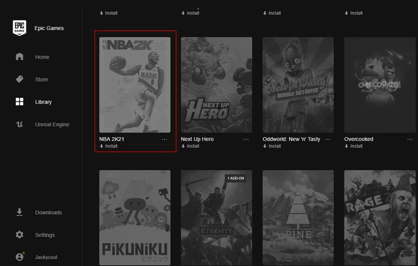Click the Next Up Hero title text
Screen dimensions: 418x266
197,139
